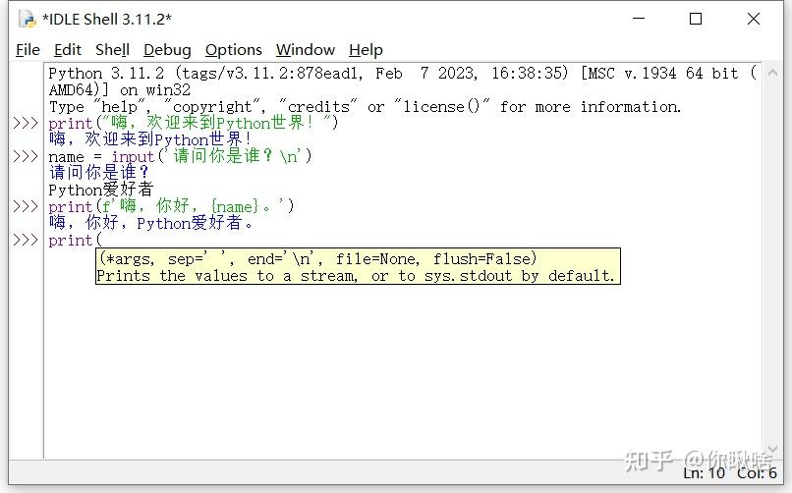The height and width of the screenshot is (493, 792).
Task: Open the Shell menu
Action: tap(112, 50)
